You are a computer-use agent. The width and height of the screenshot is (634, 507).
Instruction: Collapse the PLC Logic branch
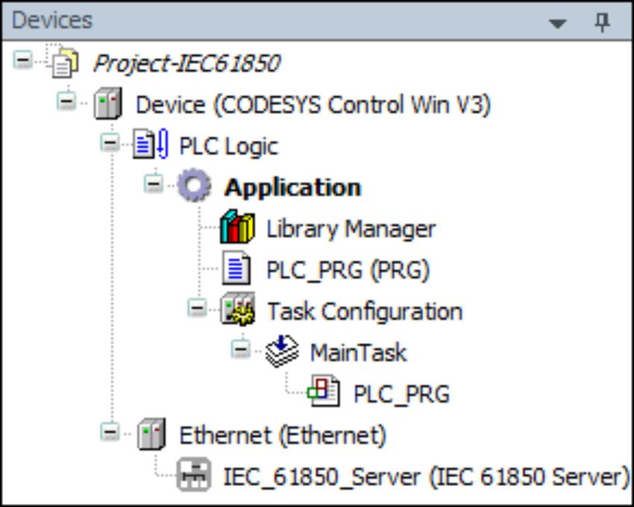110,142
